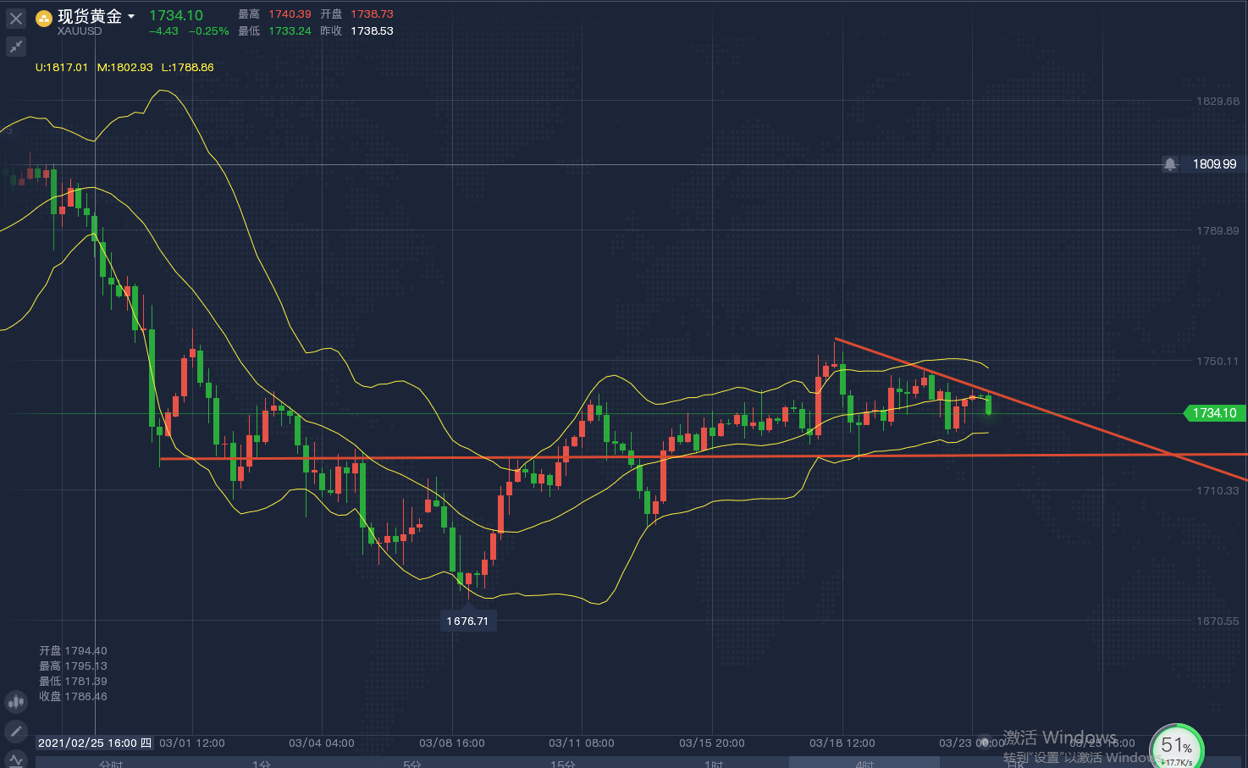The width and height of the screenshot is (1248, 768).
Task: Select the 15分 timeframe
Action: click(562, 764)
